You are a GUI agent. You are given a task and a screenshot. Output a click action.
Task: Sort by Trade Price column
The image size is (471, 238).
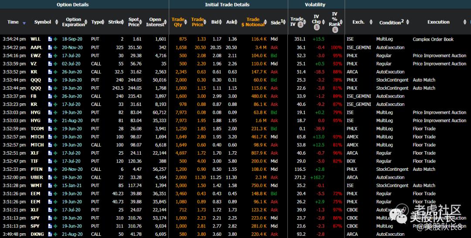click(x=198, y=22)
